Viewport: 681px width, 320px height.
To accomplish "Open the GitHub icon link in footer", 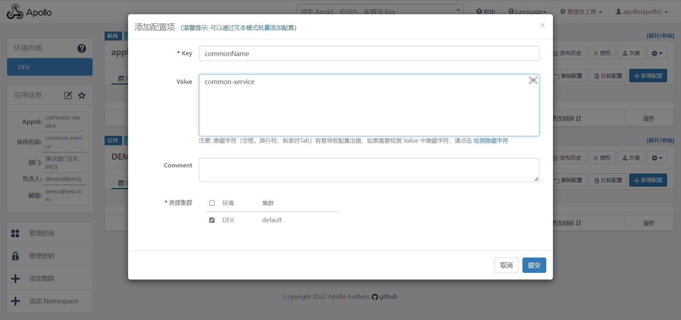I will 375,297.
